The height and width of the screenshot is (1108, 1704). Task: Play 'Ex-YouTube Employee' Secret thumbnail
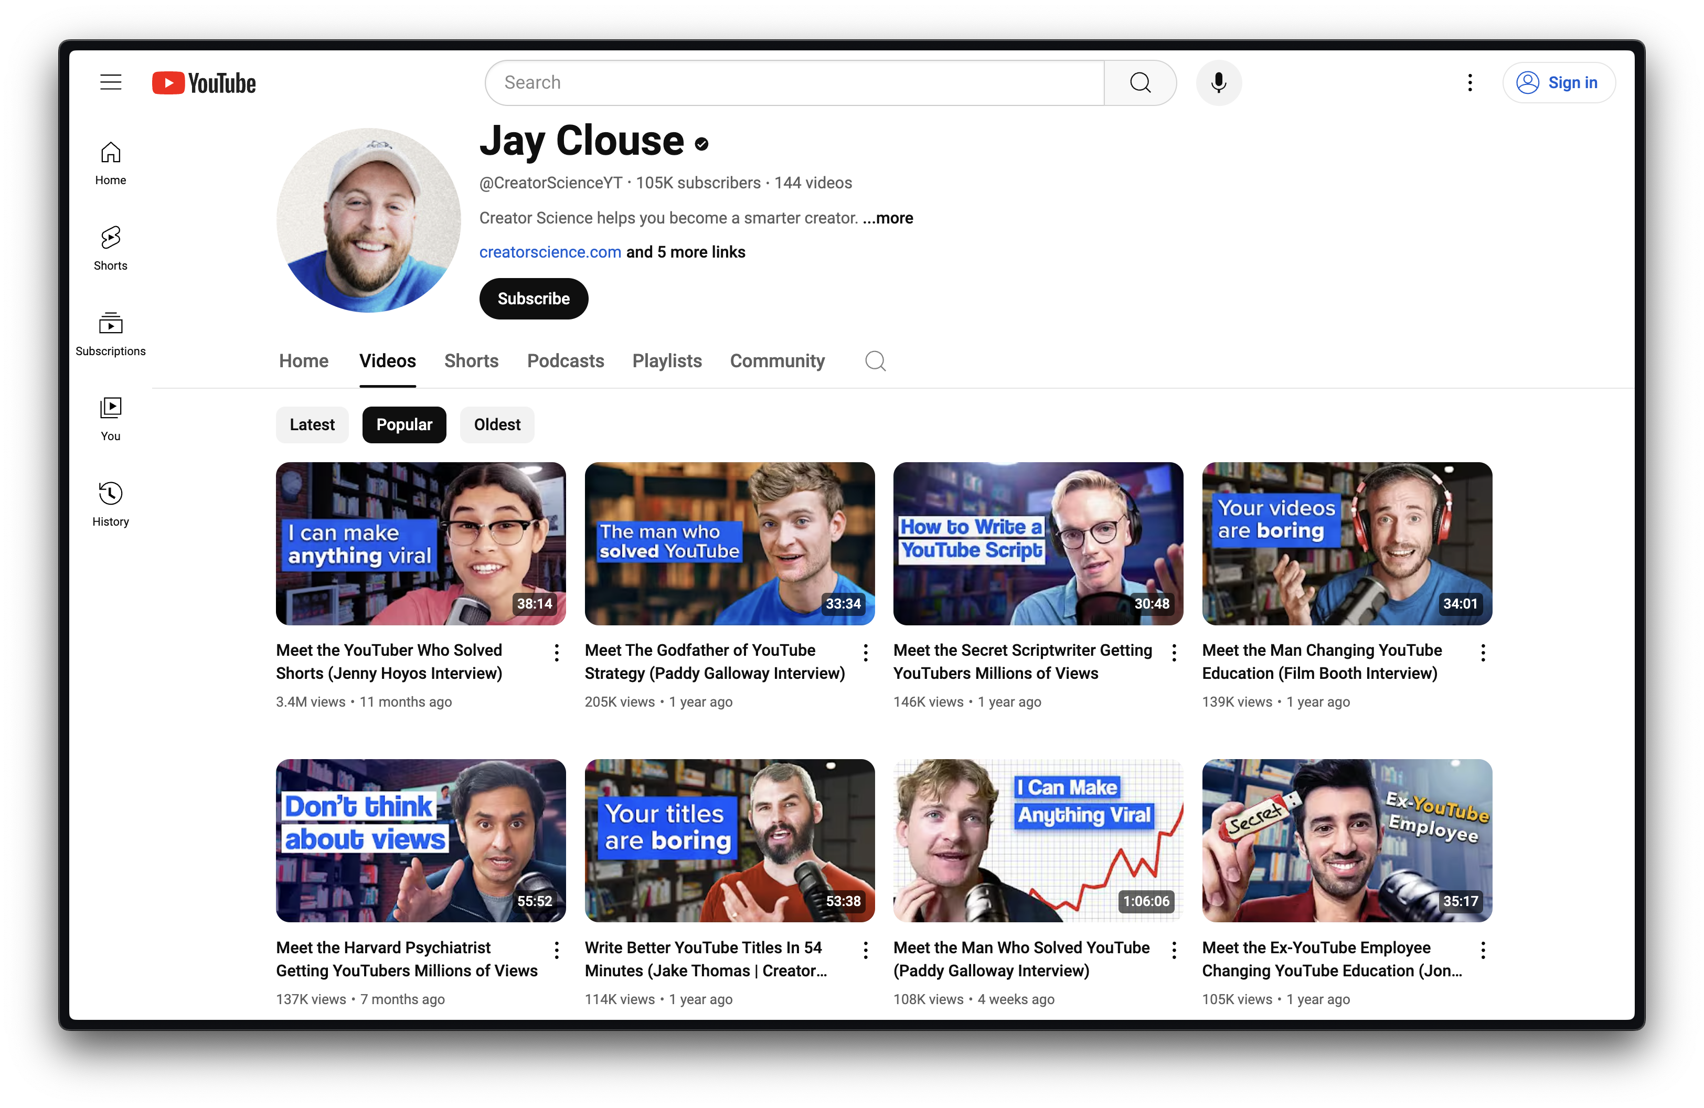(x=1347, y=841)
